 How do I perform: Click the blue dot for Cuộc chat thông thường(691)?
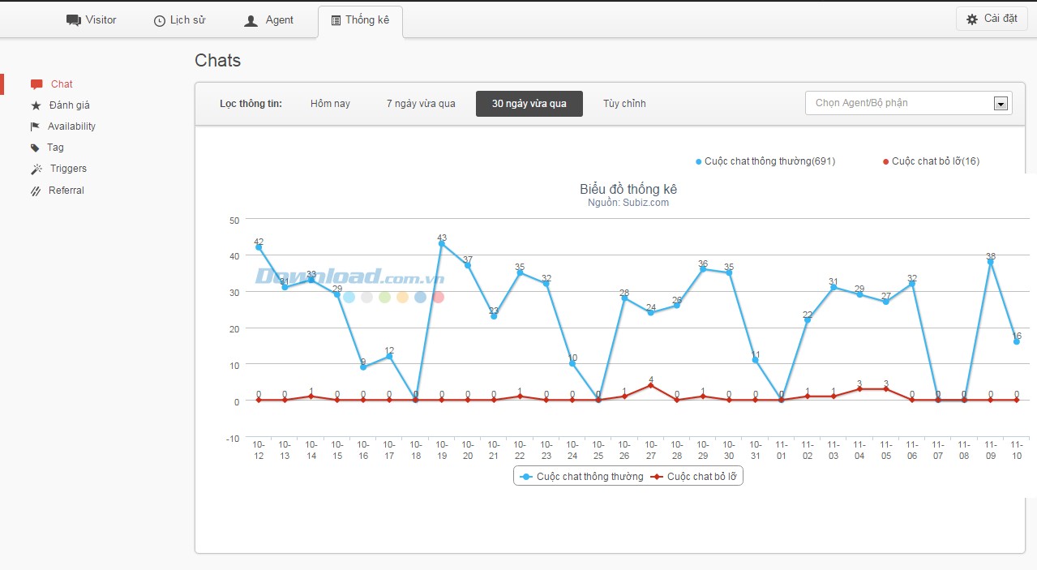point(699,161)
